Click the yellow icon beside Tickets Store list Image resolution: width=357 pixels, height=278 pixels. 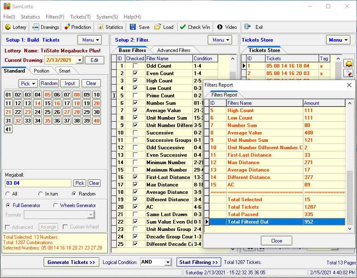point(349,64)
